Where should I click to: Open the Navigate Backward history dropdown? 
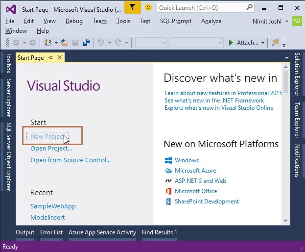pos(24,43)
